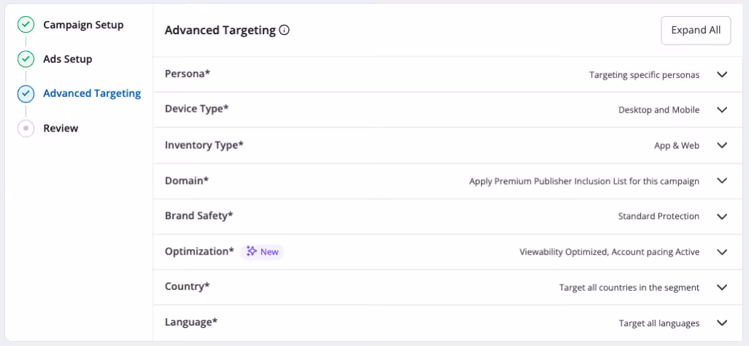Screen dimensions: 749x346
Task: Expand the Device Type chevron
Action: (x=722, y=109)
